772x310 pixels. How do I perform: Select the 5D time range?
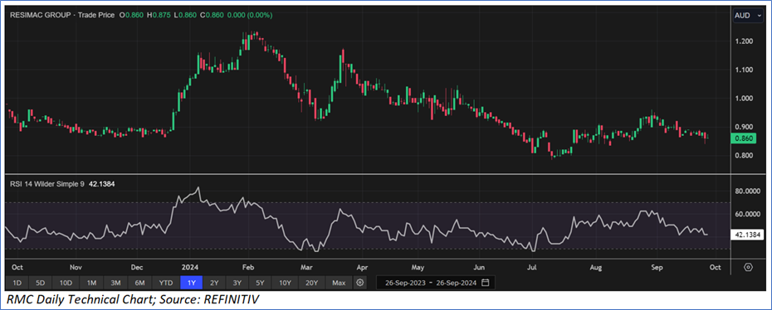[x=41, y=283]
